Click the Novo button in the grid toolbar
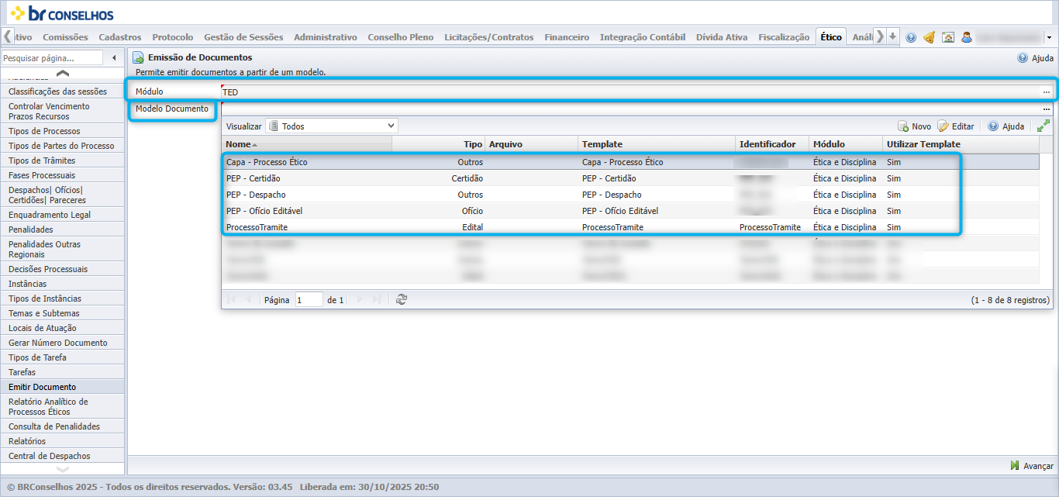 click(914, 126)
